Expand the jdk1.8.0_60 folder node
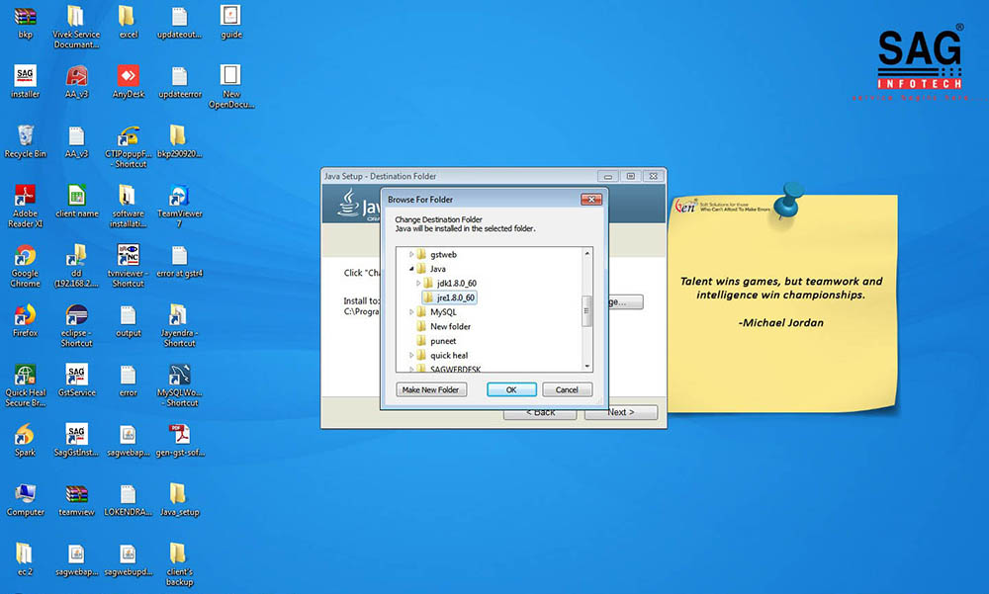 (x=419, y=284)
